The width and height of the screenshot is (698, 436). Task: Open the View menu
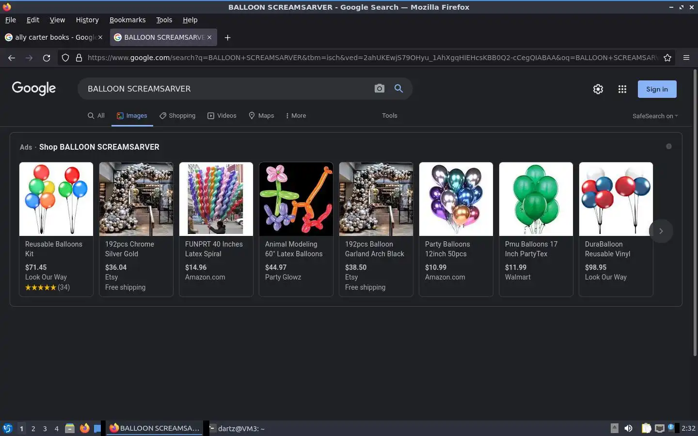[x=57, y=20]
